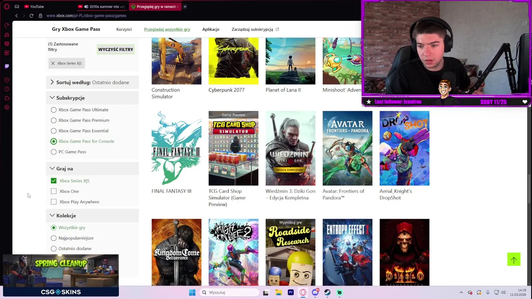
Task: Open the Windows Start menu
Action: pyautogui.click(x=192, y=292)
